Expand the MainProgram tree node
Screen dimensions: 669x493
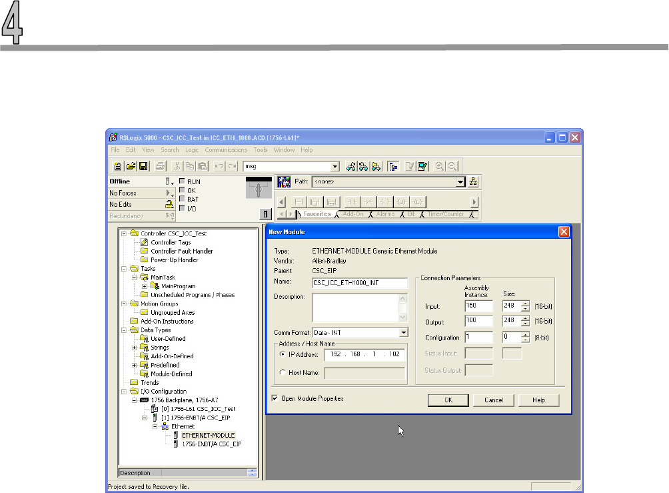145,286
